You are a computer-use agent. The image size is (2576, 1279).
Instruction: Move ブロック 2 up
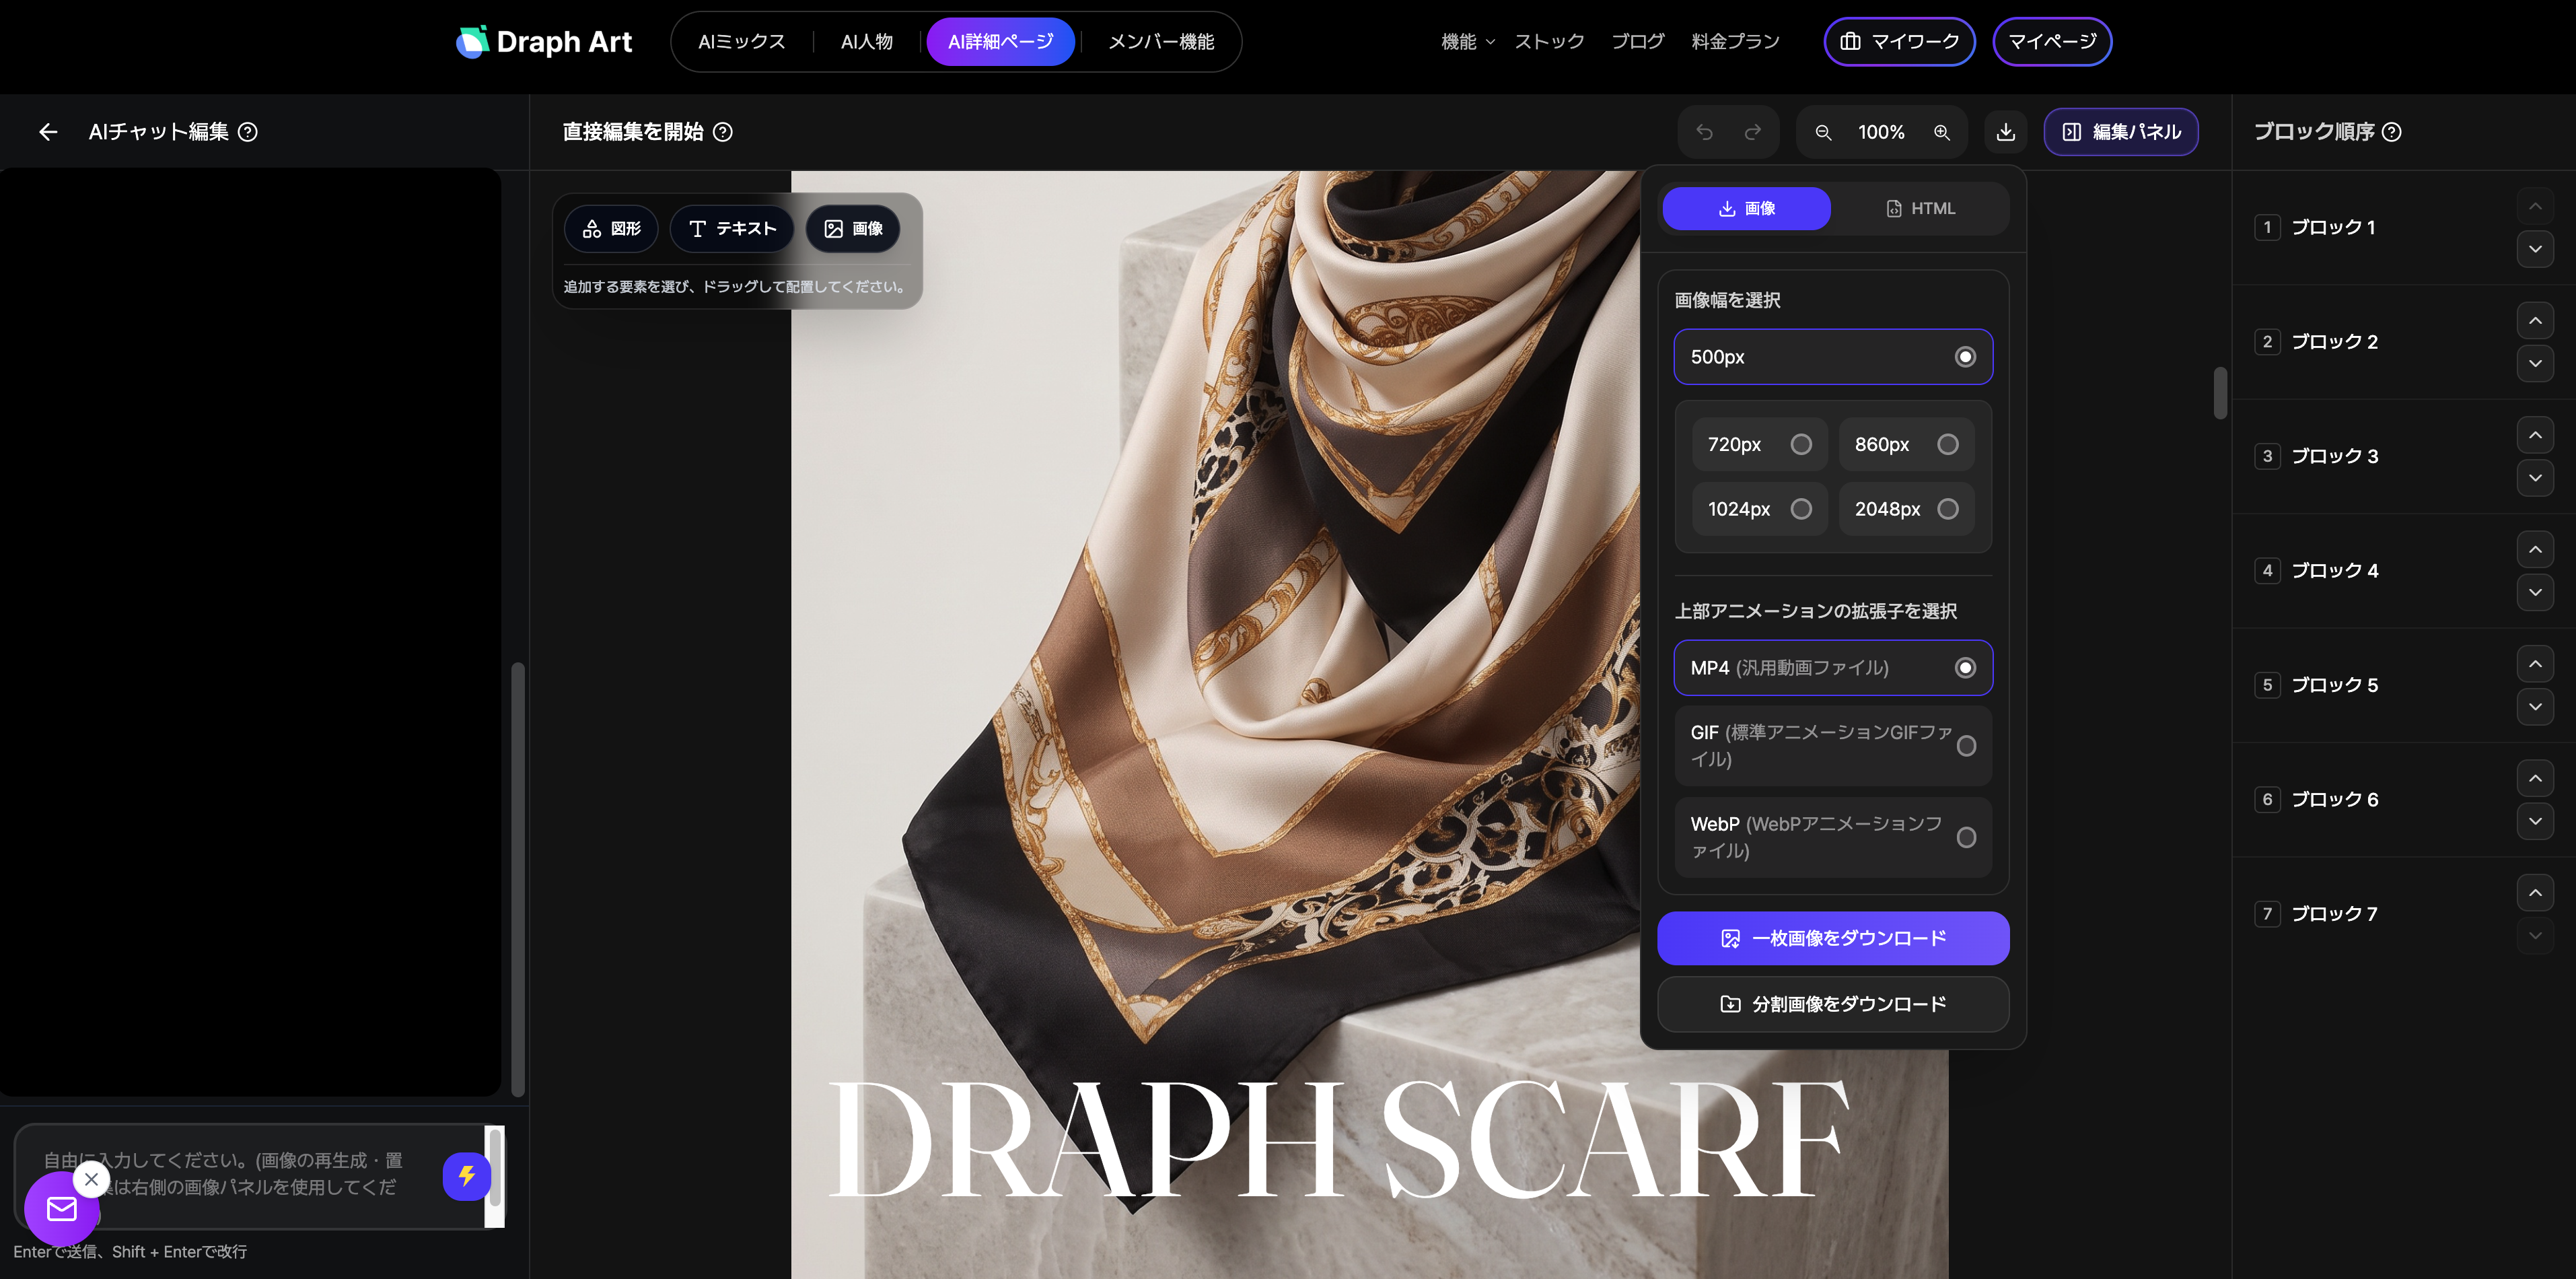[x=2535, y=321]
